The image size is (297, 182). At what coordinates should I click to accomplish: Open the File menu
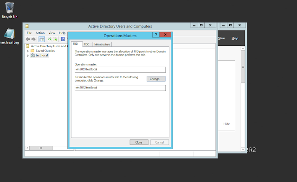[x=29, y=33]
